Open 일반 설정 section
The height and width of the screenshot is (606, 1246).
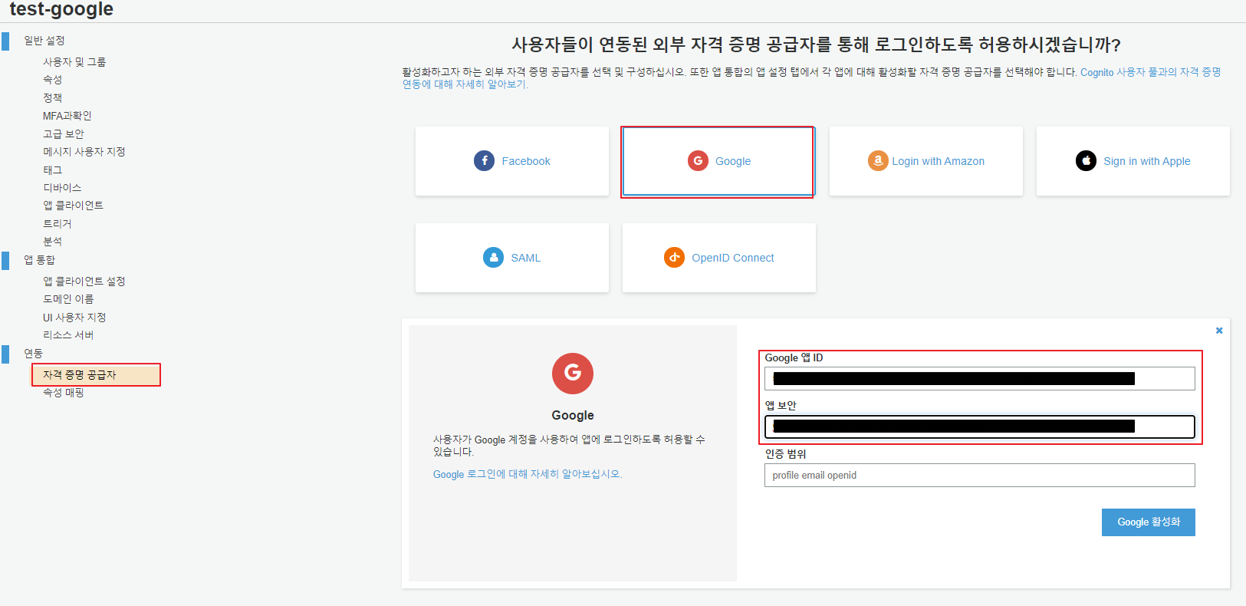click(44, 41)
